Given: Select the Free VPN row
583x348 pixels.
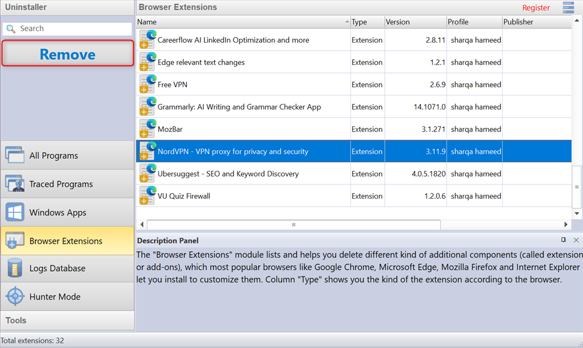Looking at the screenshot, I should [354, 84].
